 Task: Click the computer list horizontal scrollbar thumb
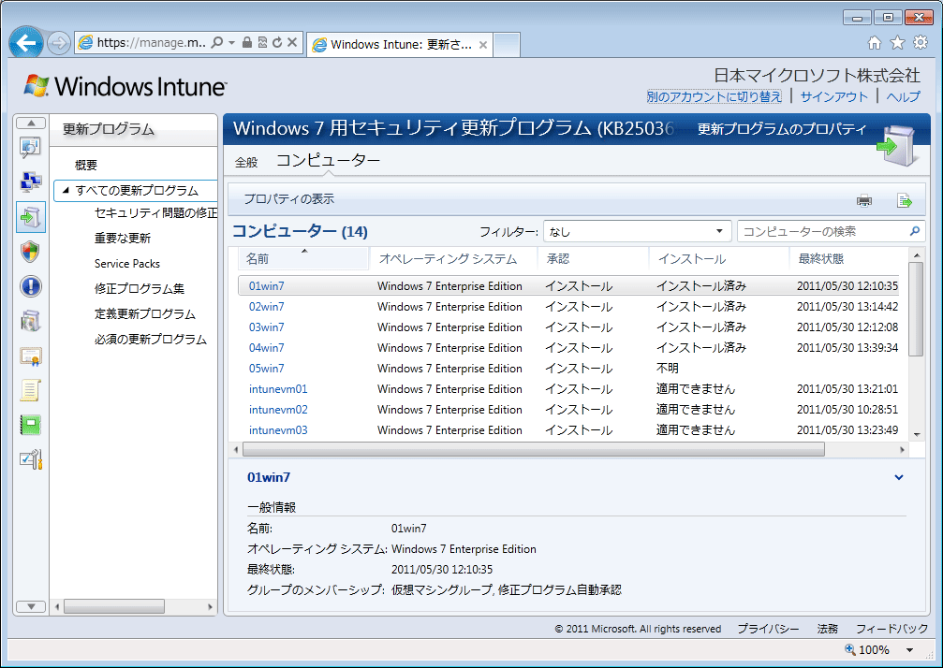534,449
